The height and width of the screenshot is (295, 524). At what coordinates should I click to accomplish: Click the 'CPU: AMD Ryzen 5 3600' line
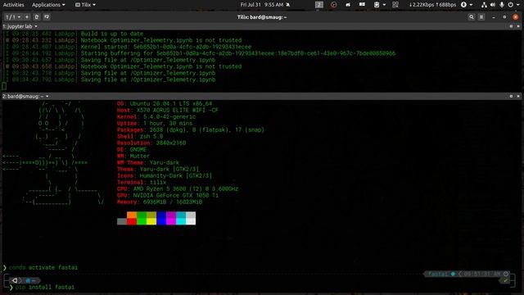click(x=178, y=189)
